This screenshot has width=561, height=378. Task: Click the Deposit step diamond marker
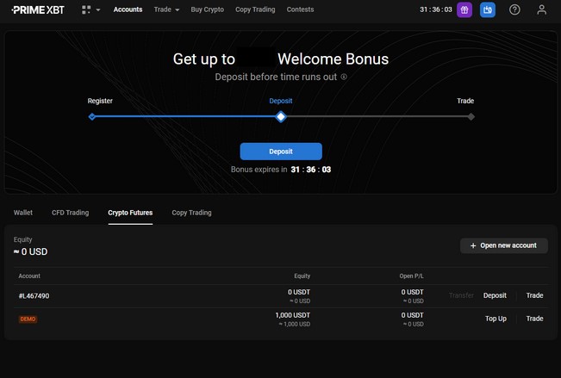[x=281, y=116]
